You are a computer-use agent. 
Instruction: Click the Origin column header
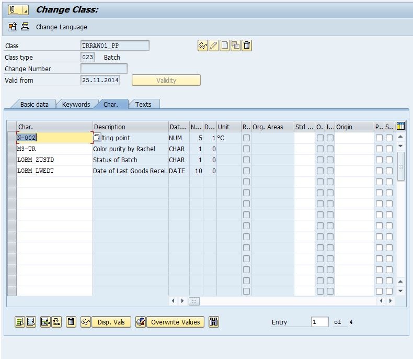tap(354, 127)
